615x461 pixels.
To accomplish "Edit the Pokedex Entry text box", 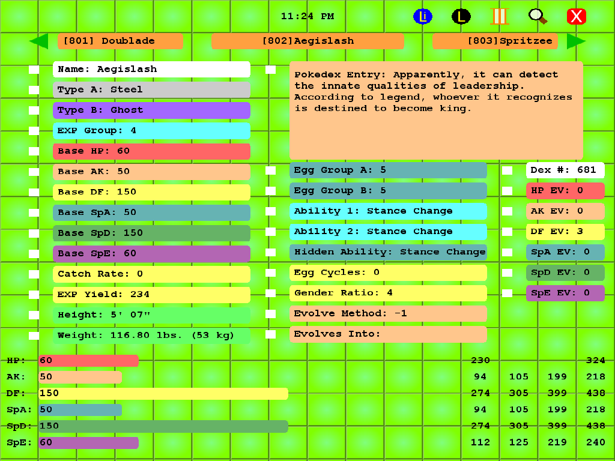I will pyautogui.click(x=436, y=110).
